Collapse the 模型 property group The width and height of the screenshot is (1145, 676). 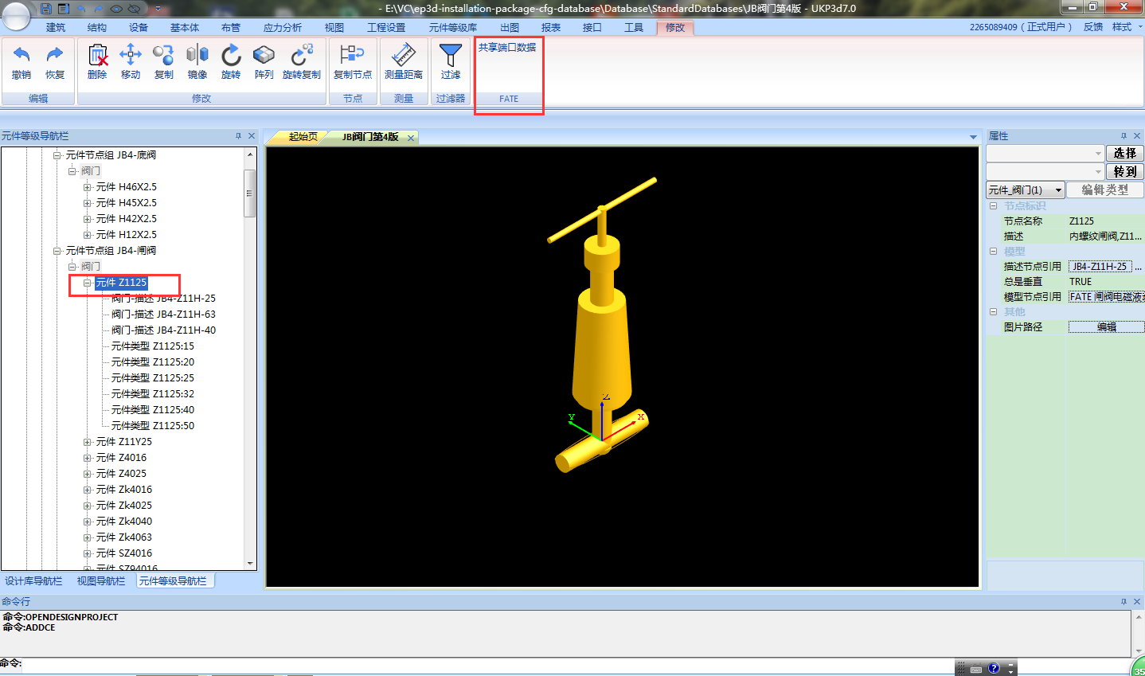pos(993,252)
